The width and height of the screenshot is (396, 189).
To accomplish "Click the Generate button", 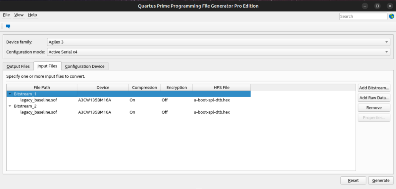I will 381,180.
